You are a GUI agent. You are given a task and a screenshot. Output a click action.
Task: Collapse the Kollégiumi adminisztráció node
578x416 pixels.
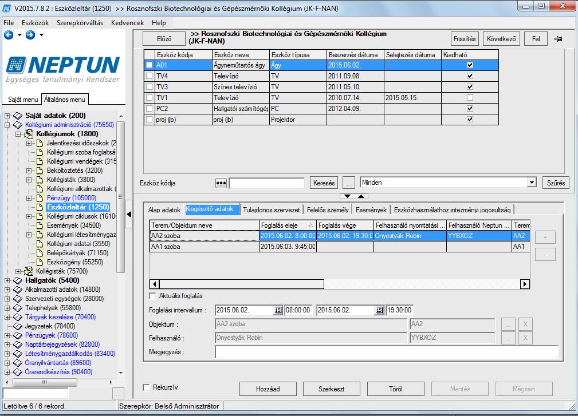point(7,125)
